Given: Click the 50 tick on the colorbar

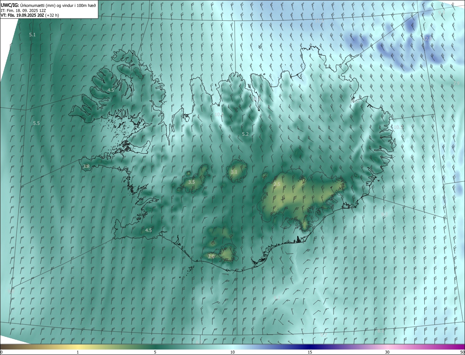Looking at the screenshot, I should coord(462,352).
